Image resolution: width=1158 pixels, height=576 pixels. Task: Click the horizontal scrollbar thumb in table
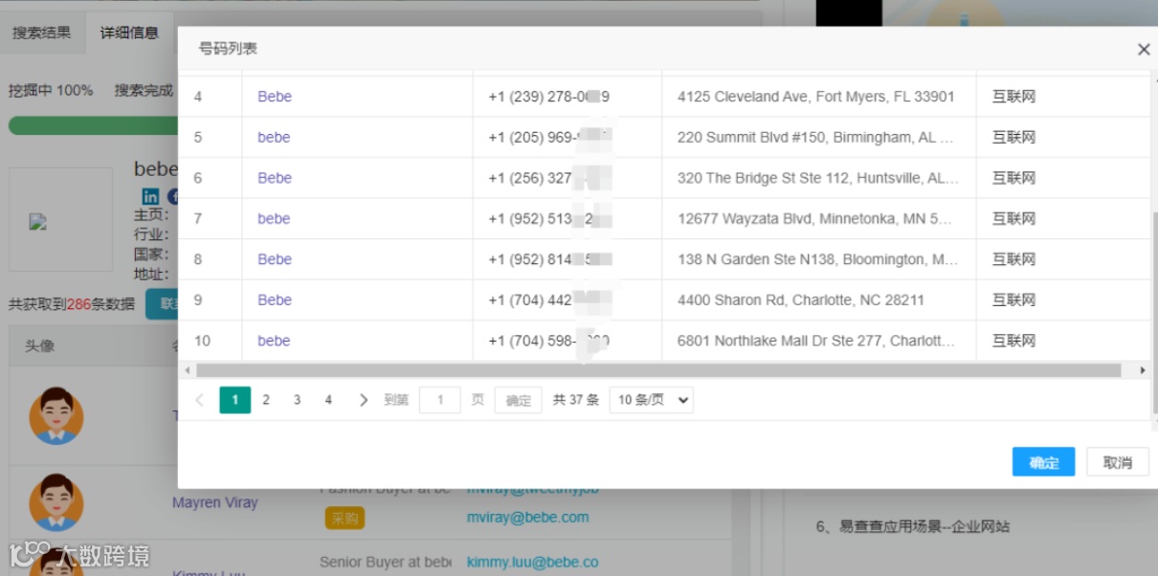coord(658,370)
